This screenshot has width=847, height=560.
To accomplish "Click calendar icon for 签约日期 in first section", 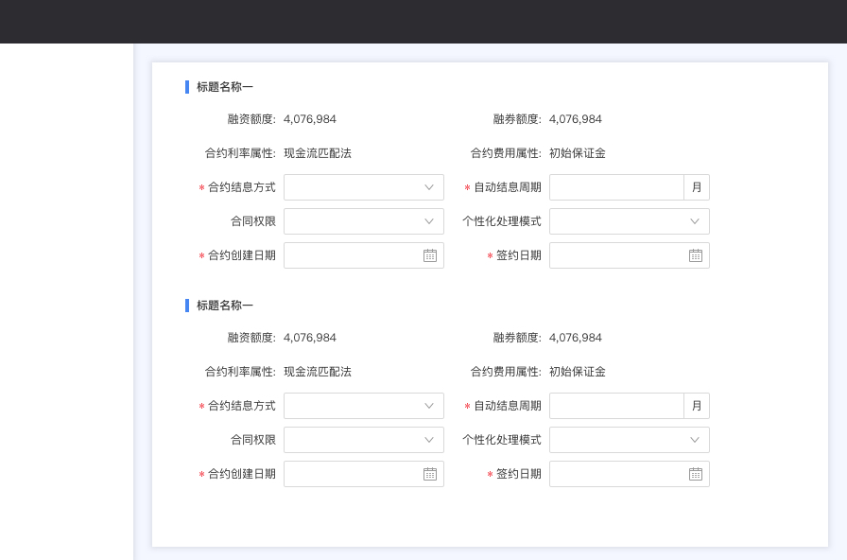I will pyautogui.click(x=696, y=255).
